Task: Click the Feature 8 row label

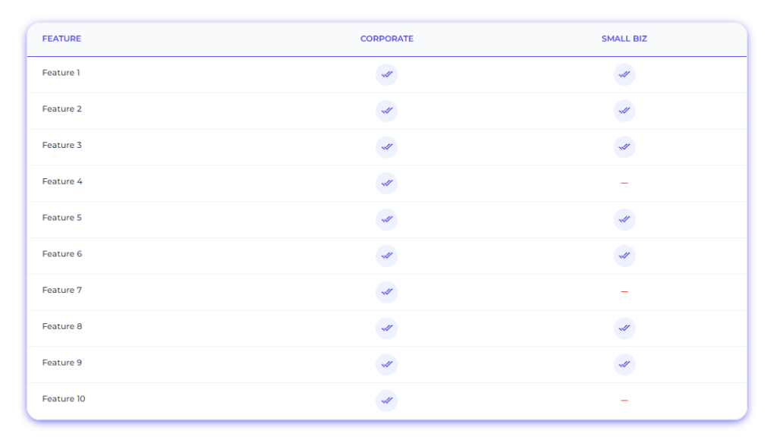Action: pos(62,326)
